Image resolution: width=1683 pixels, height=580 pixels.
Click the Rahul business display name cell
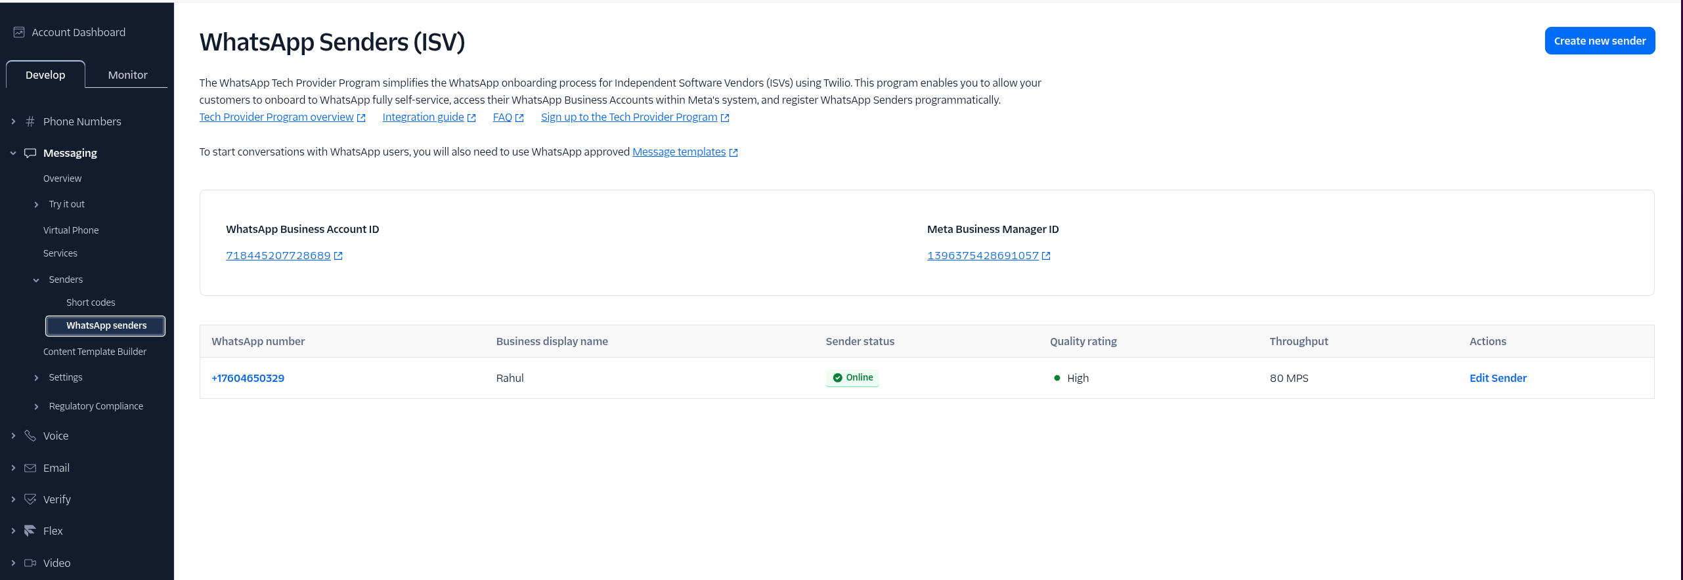510,378
